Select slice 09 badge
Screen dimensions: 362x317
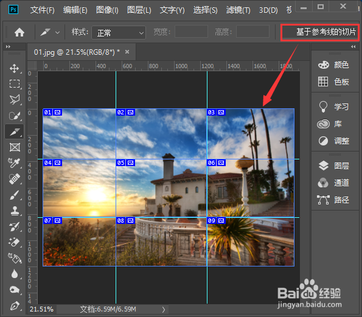(x=216, y=221)
